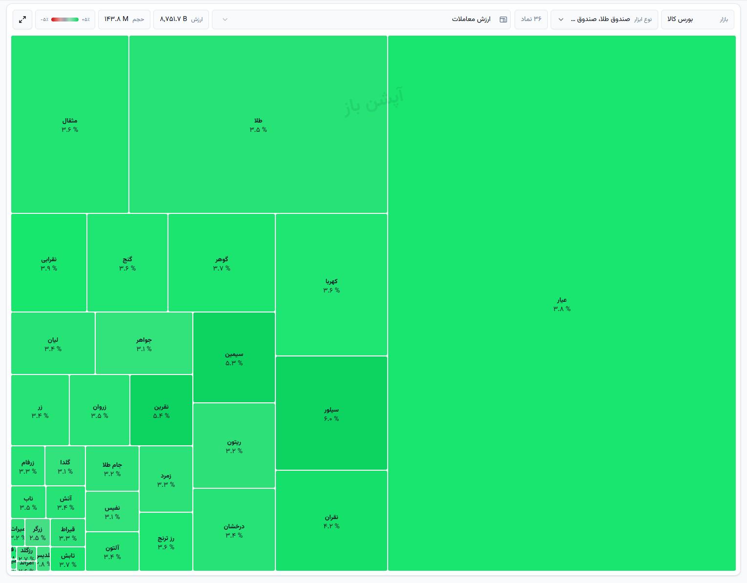Image resolution: width=747 pixels, height=583 pixels.
Task: Select the نقرین treemap tile
Action: (161, 411)
